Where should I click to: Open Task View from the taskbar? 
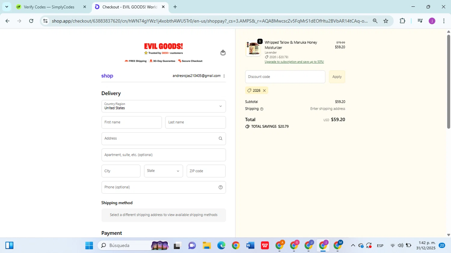click(177, 245)
